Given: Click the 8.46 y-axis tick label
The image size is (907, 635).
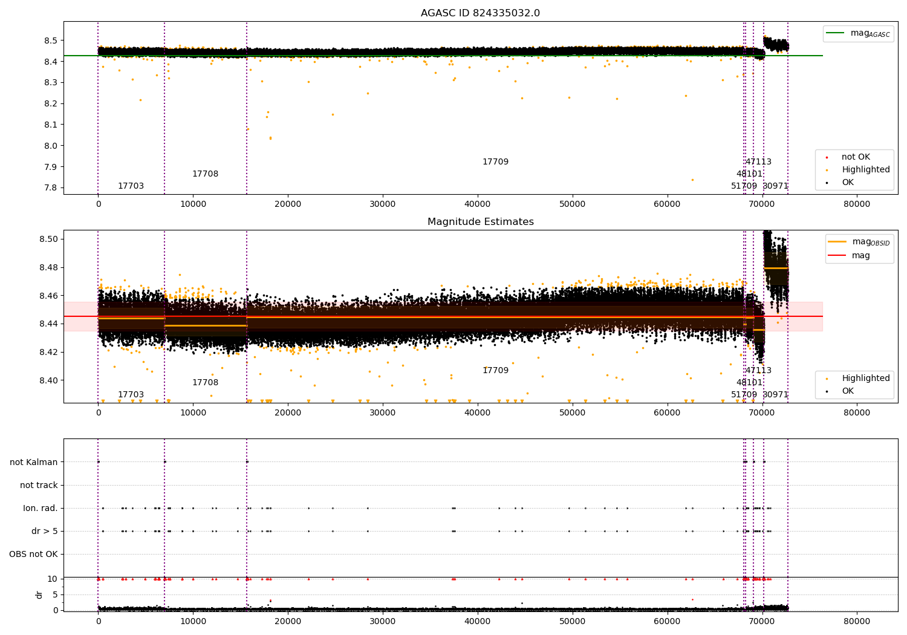Looking at the screenshot, I should (48, 296).
